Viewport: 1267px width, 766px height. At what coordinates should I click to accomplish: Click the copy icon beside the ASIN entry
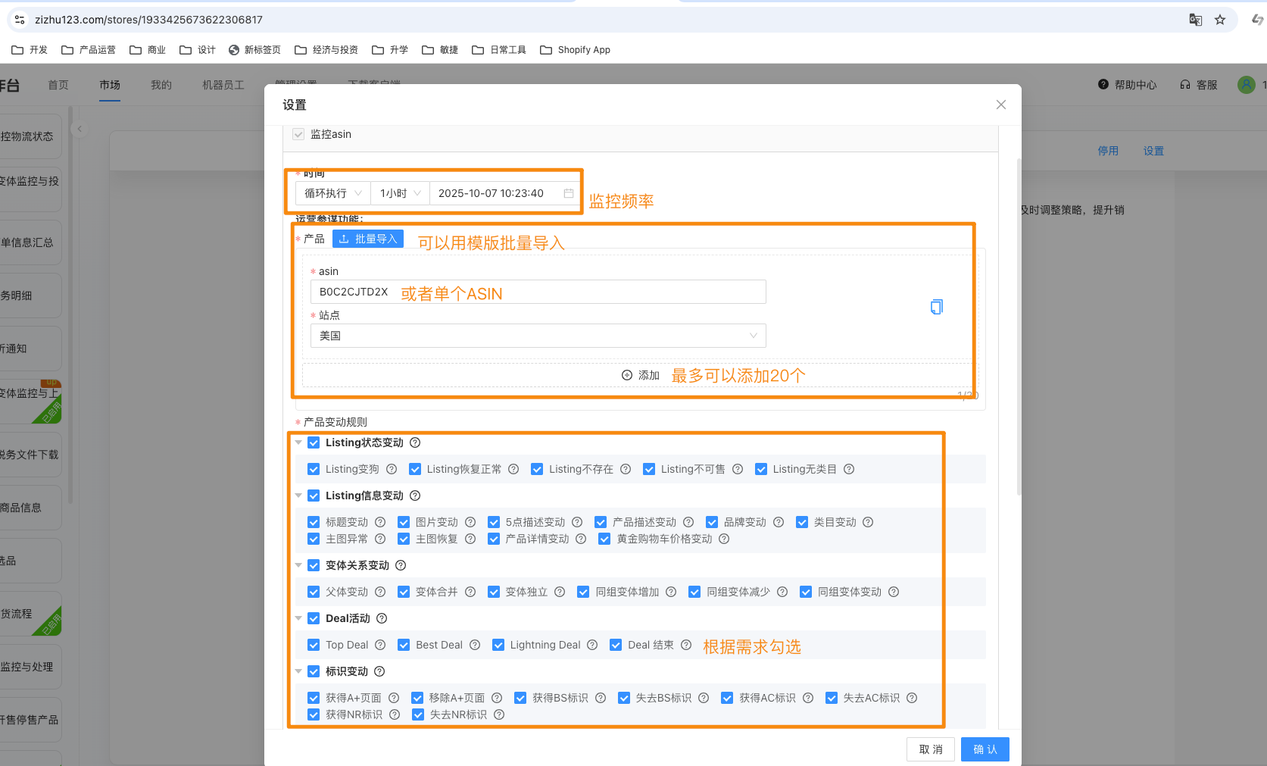click(x=937, y=307)
